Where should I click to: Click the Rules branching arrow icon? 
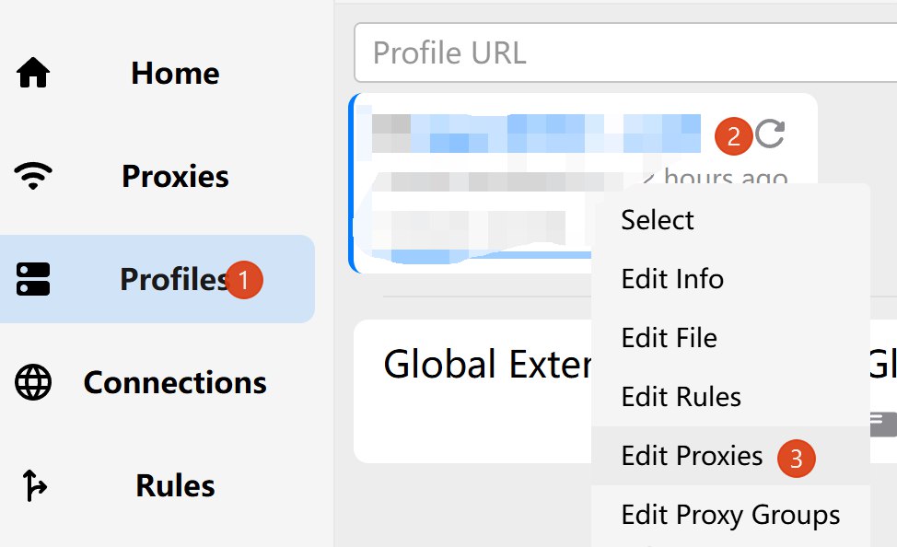pos(33,485)
